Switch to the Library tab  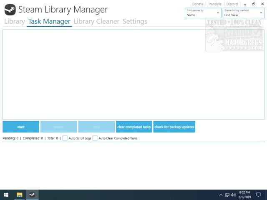15,21
